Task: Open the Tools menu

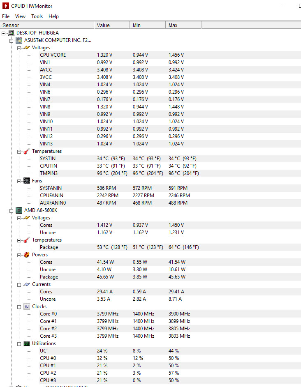Action: [37, 16]
